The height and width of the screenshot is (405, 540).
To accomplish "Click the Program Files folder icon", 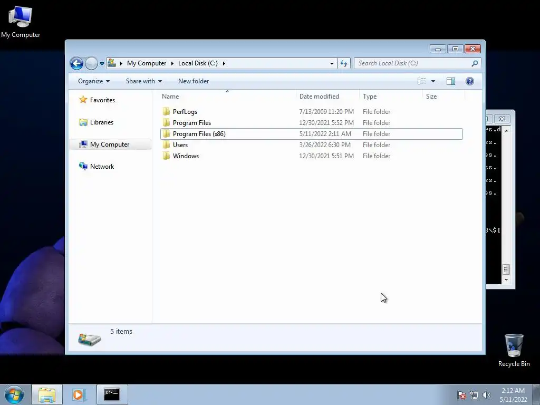I will point(166,122).
